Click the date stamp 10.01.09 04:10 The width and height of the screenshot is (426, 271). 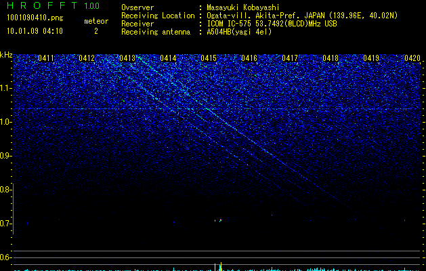(35, 31)
